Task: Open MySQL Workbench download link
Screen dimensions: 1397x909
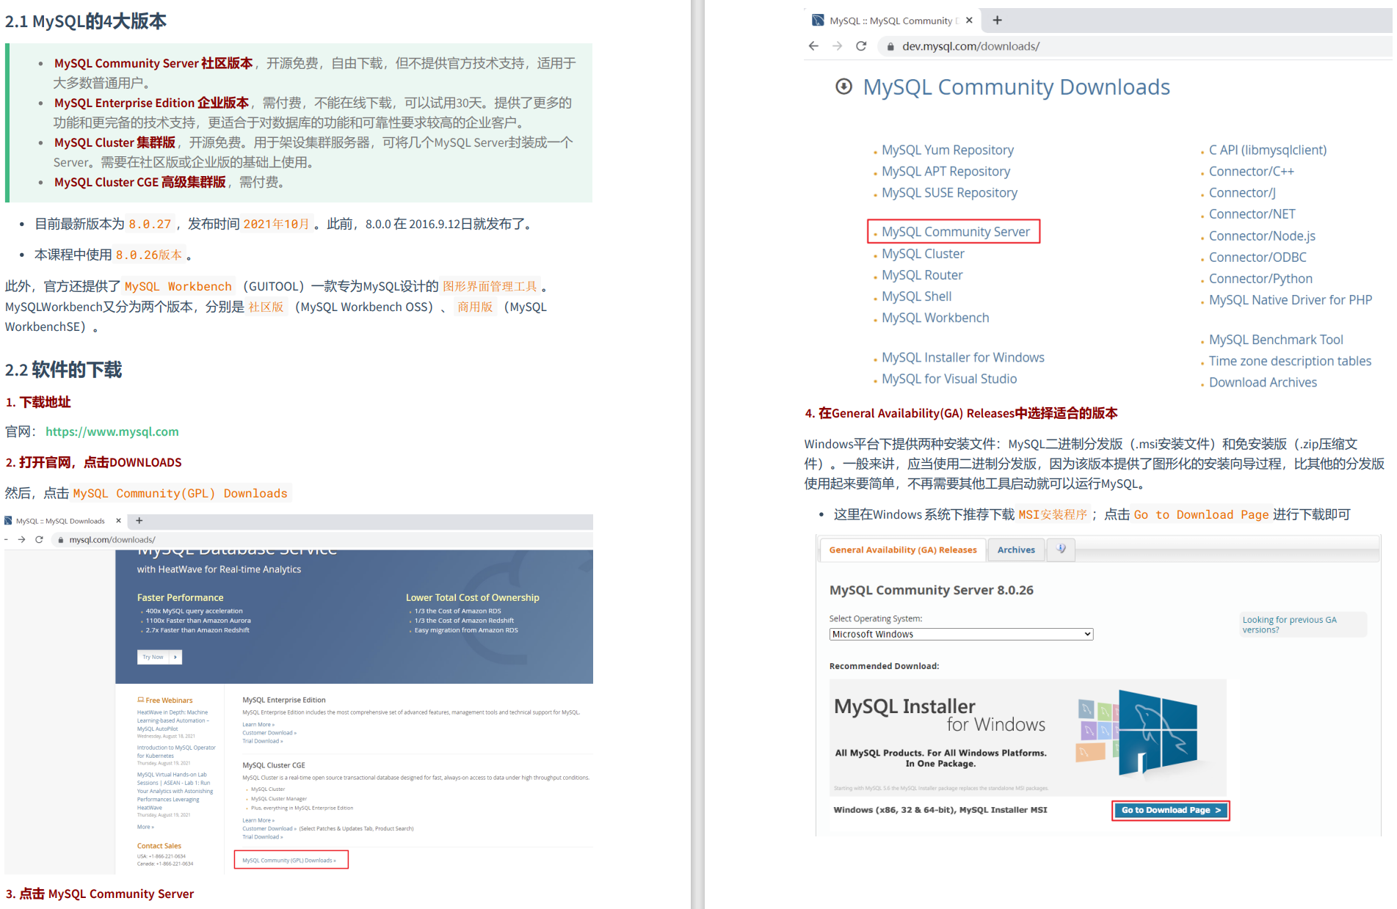Action: point(935,318)
